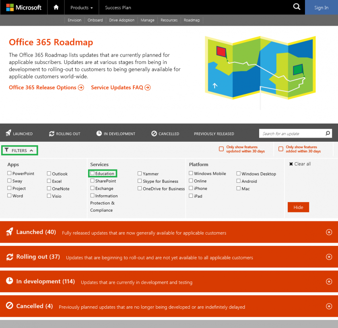
Task: Check Information Protection & Compliance filter
Action: 93,195
